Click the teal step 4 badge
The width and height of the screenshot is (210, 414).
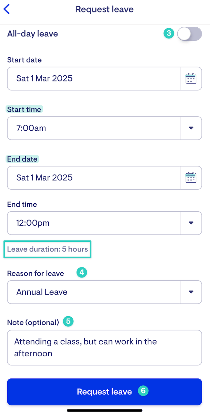(x=82, y=272)
